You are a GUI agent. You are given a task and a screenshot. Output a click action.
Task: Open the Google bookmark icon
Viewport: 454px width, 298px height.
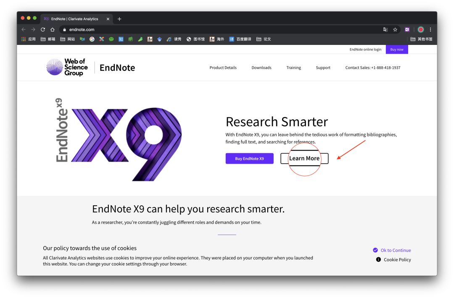tap(92, 39)
